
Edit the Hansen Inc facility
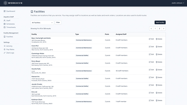151,77
